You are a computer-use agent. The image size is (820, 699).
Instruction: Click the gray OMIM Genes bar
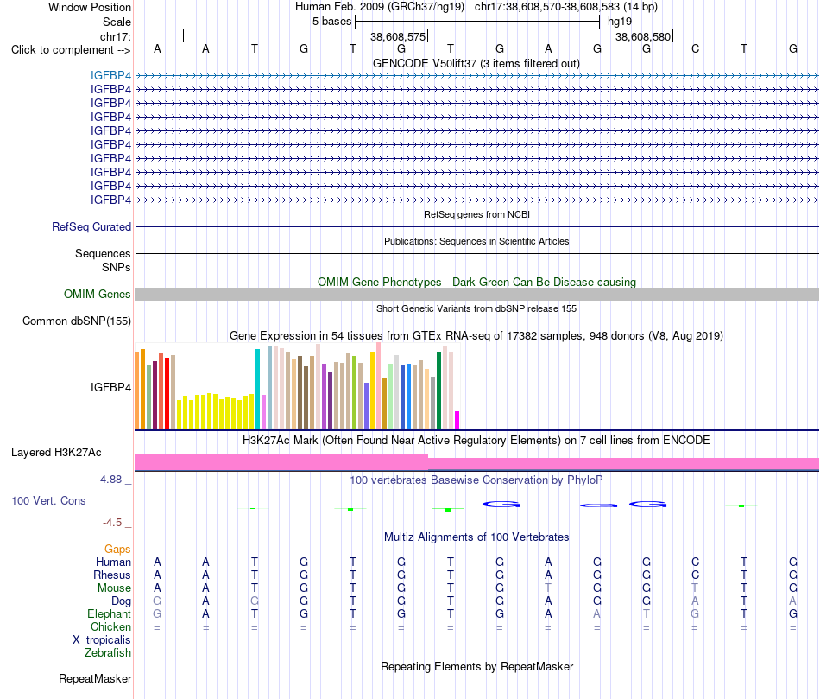pyautogui.click(x=476, y=295)
